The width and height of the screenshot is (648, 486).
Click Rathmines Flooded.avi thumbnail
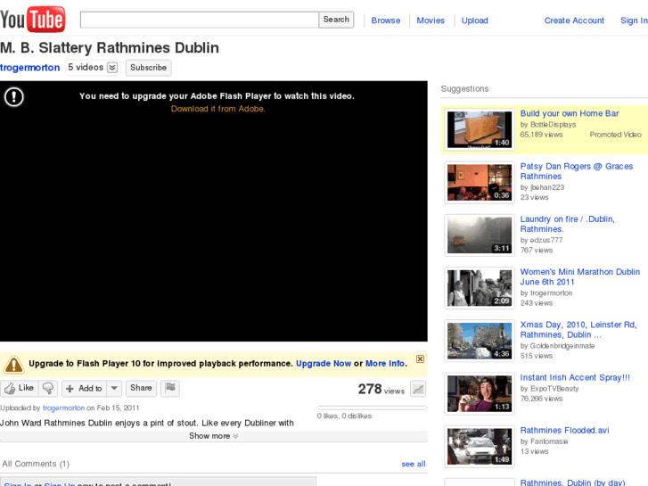tap(480, 446)
